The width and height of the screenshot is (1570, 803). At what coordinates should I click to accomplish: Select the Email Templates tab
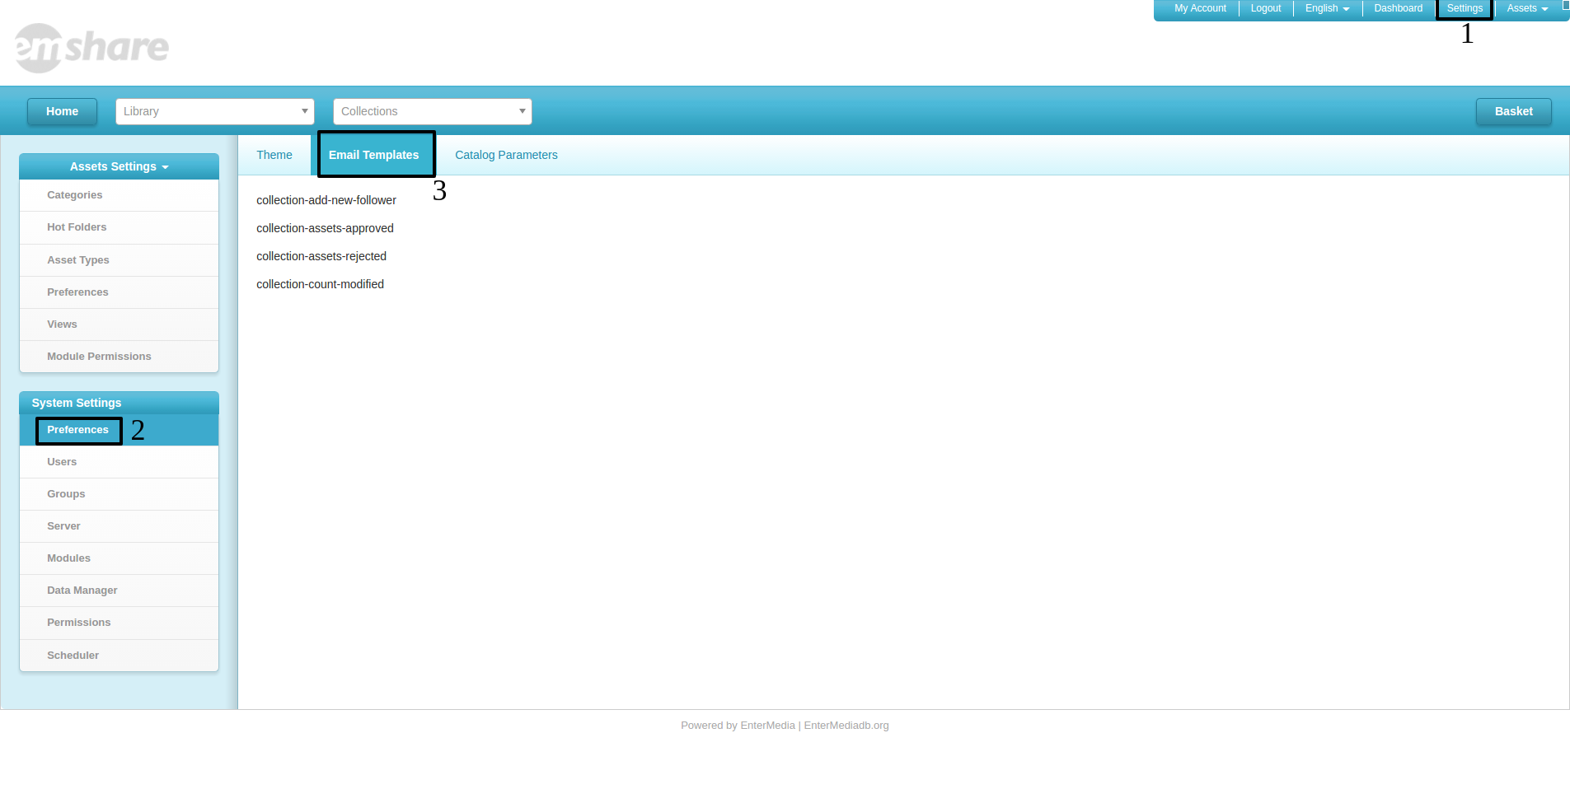374,155
